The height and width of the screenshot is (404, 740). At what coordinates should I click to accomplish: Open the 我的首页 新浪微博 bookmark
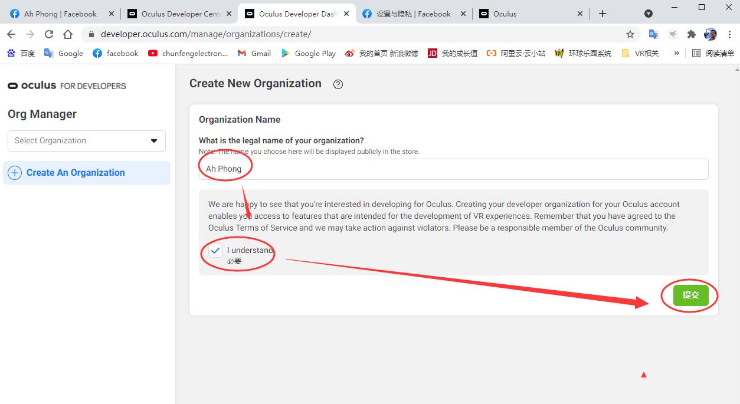pos(381,53)
